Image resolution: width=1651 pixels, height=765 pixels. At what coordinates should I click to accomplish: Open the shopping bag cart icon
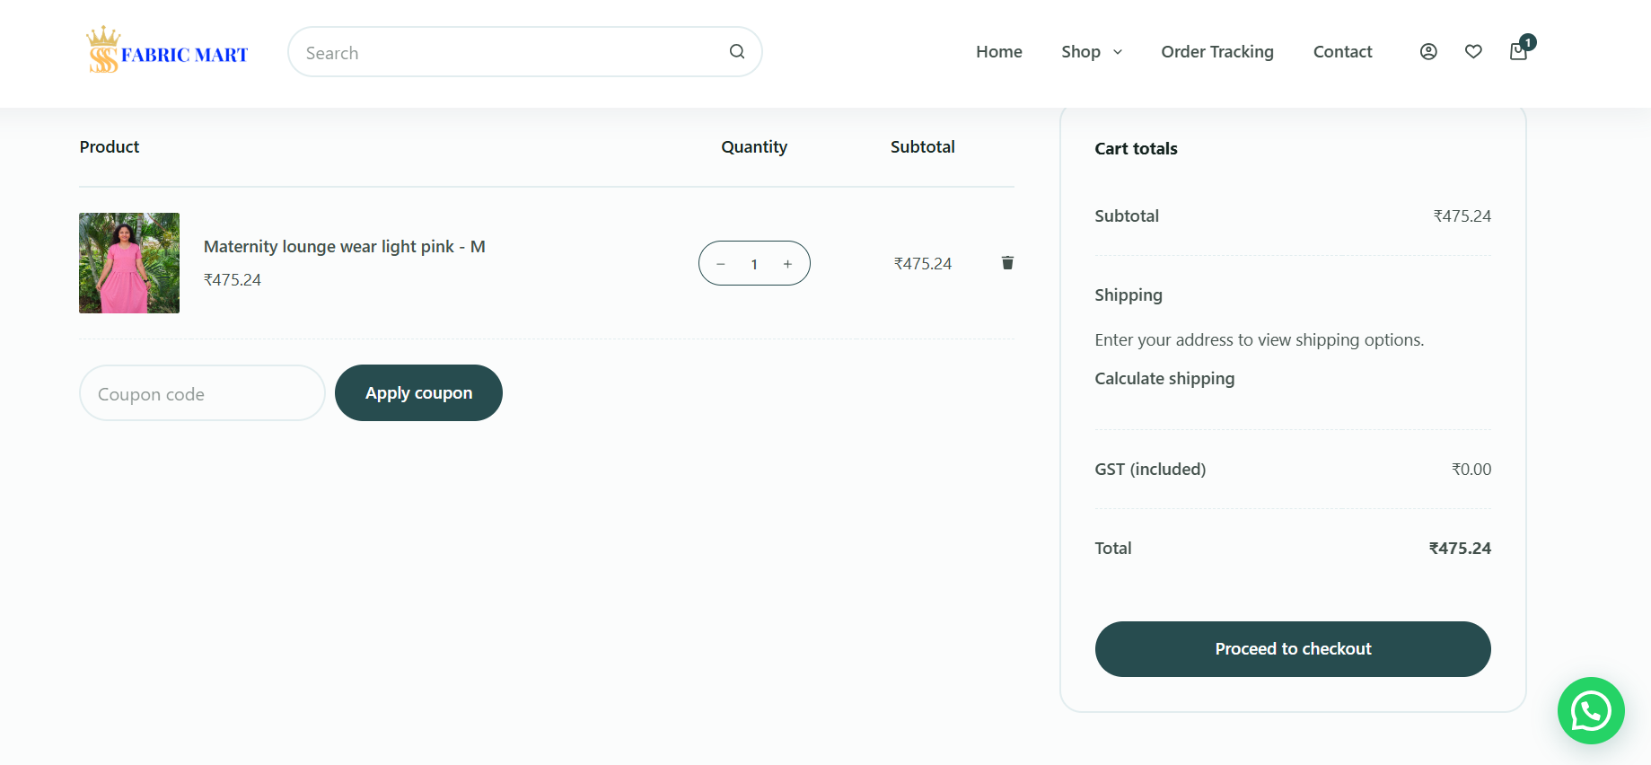click(x=1518, y=52)
